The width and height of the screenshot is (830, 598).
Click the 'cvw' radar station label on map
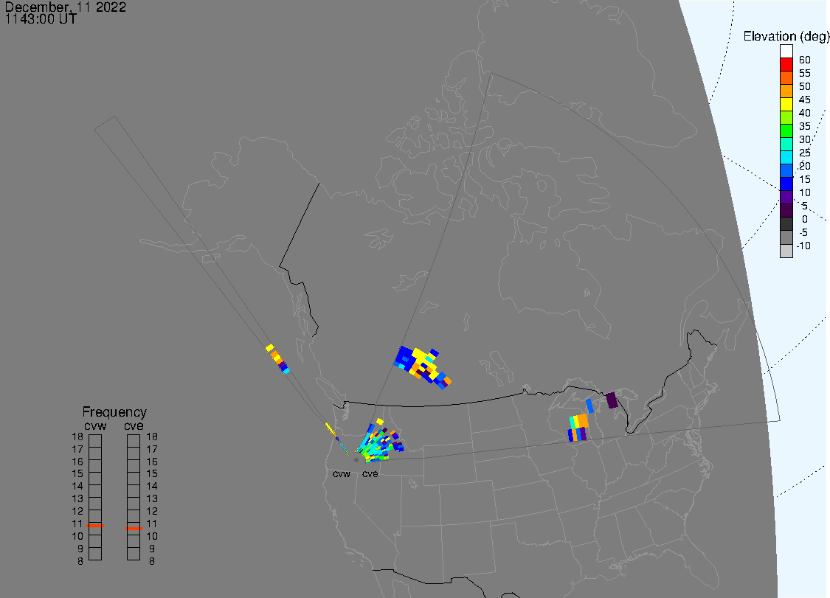pyautogui.click(x=342, y=474)
